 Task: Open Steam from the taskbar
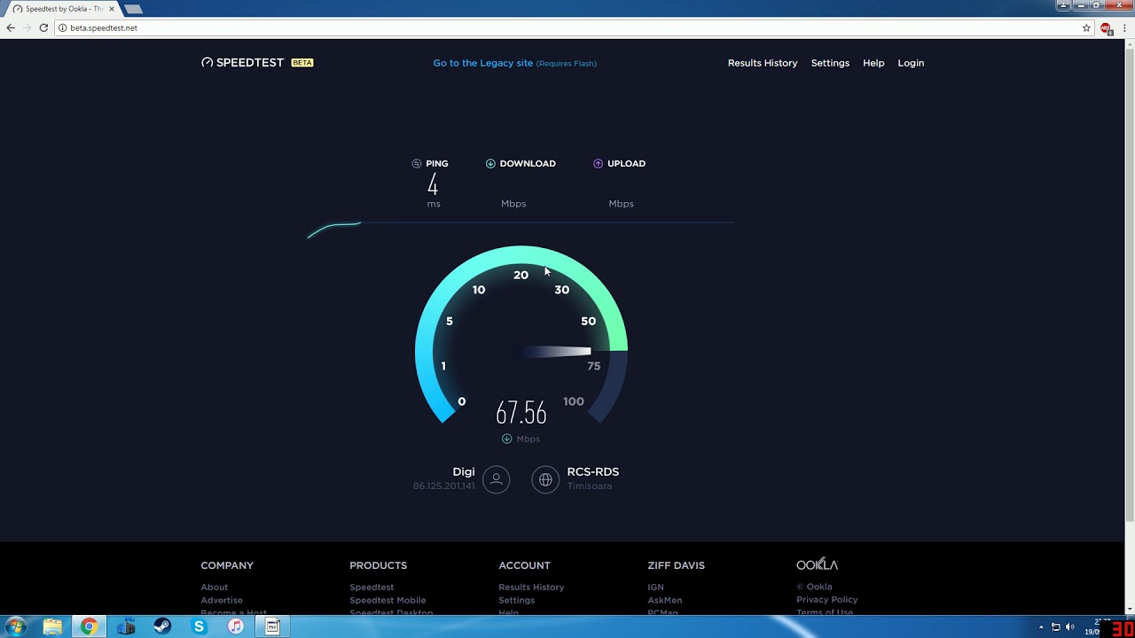[x=162, y=626]
